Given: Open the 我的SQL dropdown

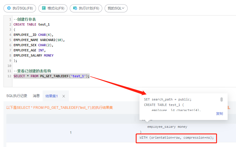Looking at the screenshot, I should (116, 8).
